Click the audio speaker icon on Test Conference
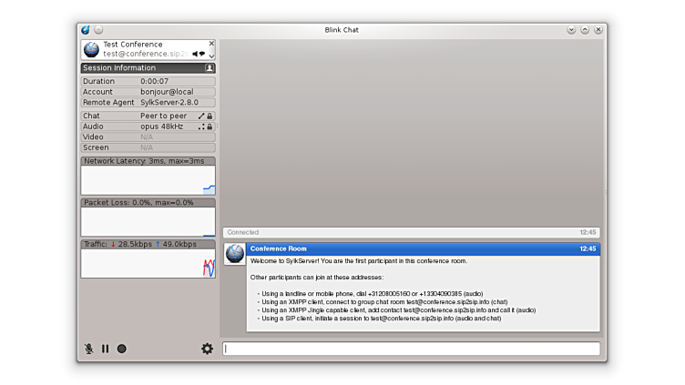Screen dimensions: 685x385 pyautogui.click(x=195, y=54)
